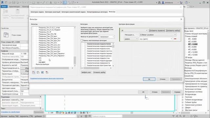Open Visual Style icon in view control bar
Image resolution: width=210 pixels, height=118 pixels.
tap(60, 113)
